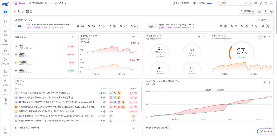
Task: Click the 11日 低 イシュー gauge
Action: tap(192, 68)
